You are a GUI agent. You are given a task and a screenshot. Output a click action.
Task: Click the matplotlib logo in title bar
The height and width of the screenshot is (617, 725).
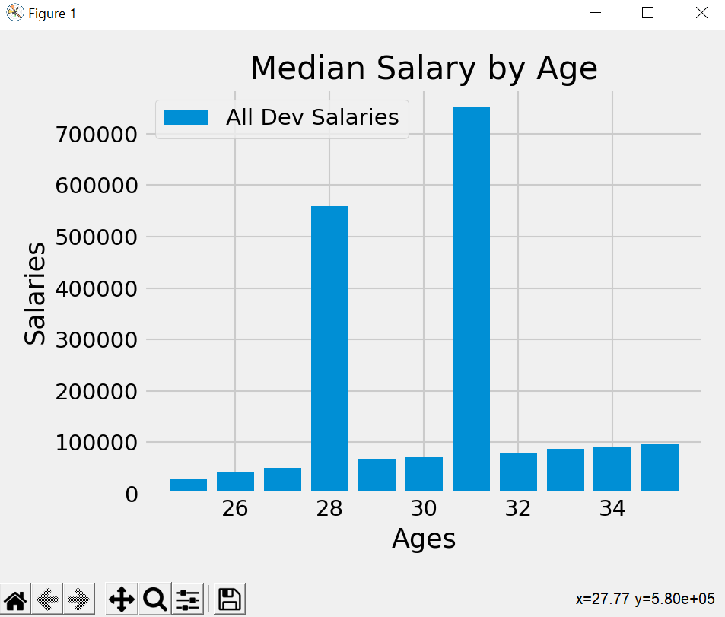[14, 12]
